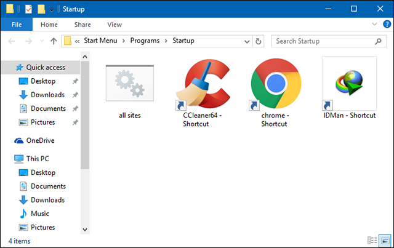Click the Search Startup field
Viewport: 394px width, 248px height.
click(328, 41)
